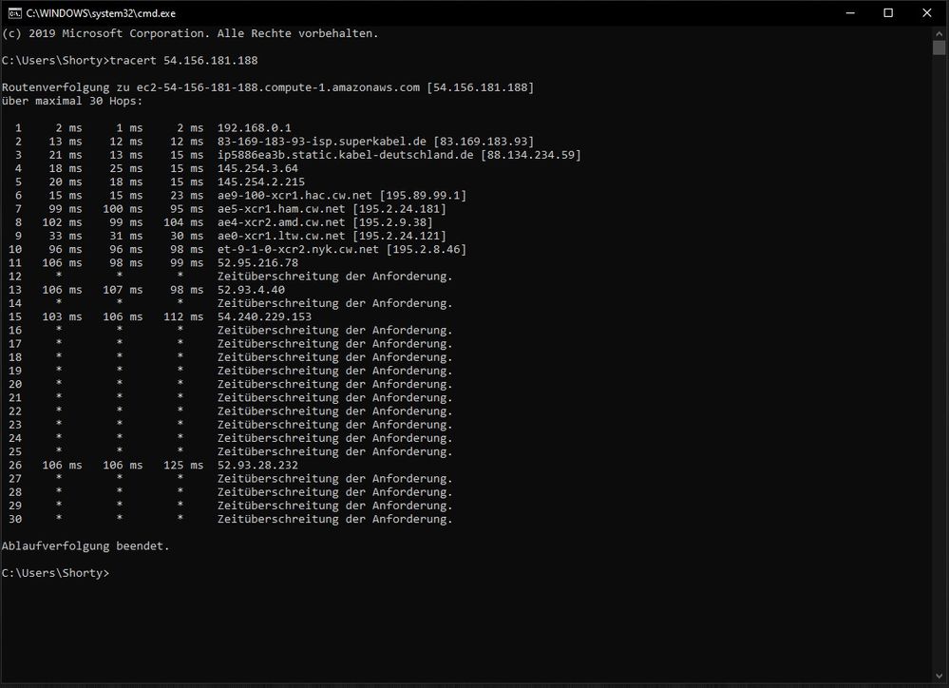This screenshot has height=688, width=949.
Task: Minimize the cmd.exe window
Action: [845, 12]
